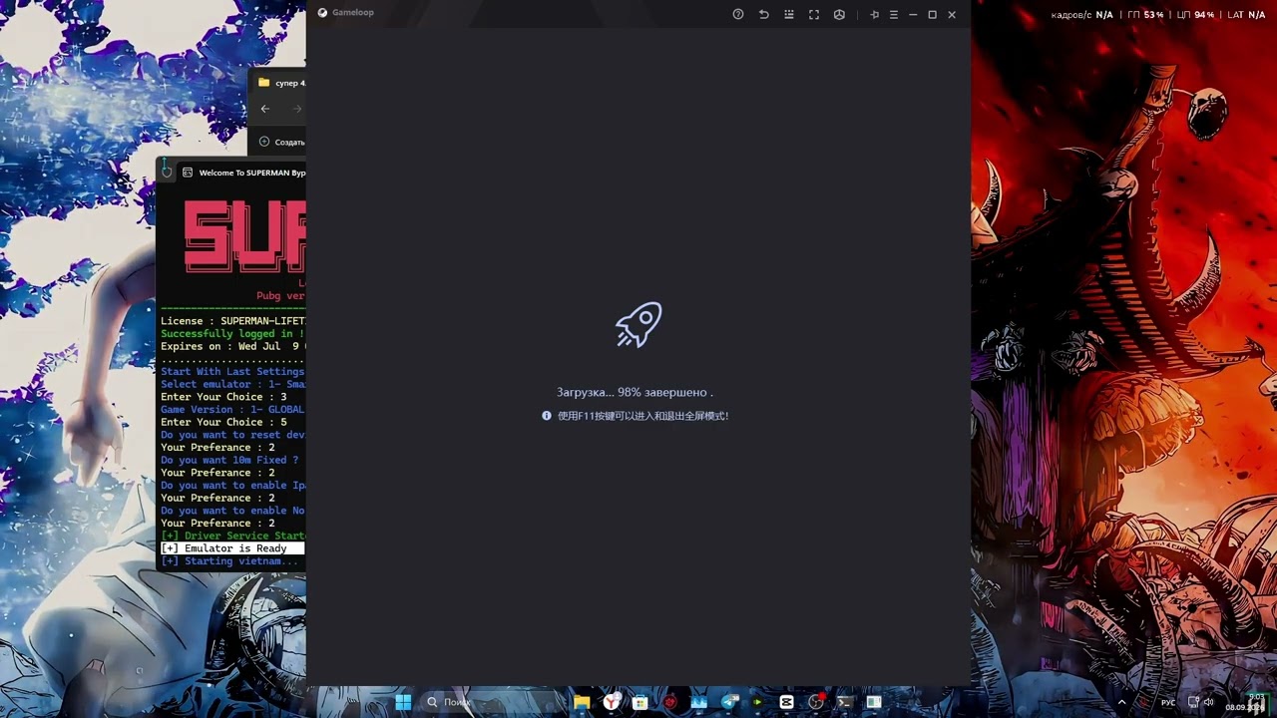Switch to OBS Studio in the taskbar

click(x=816, y=702)
